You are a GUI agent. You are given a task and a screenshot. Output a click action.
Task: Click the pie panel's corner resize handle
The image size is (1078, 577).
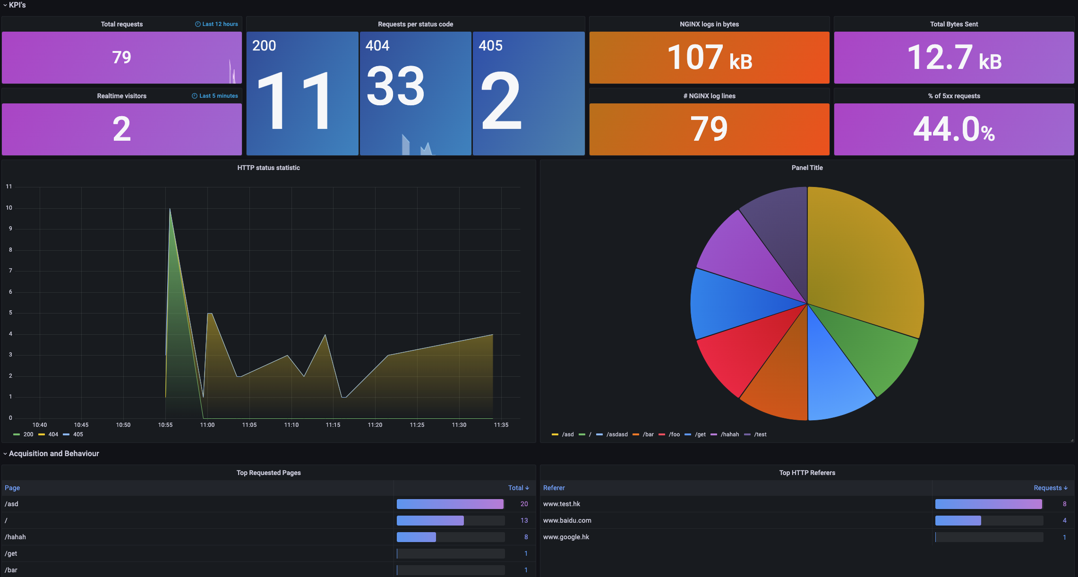(1071, 440)
